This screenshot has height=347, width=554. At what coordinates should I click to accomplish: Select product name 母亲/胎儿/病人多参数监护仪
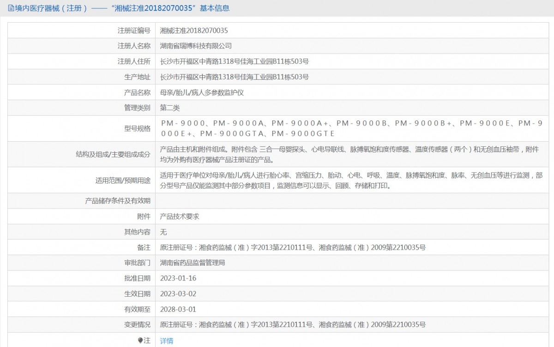[202, 92]
